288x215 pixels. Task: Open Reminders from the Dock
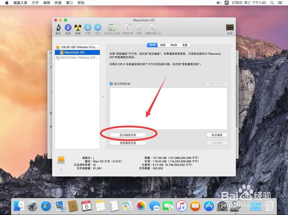[114, 206]
